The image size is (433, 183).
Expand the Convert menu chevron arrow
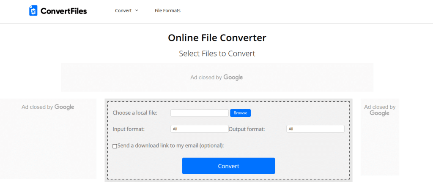coord(137,11)
